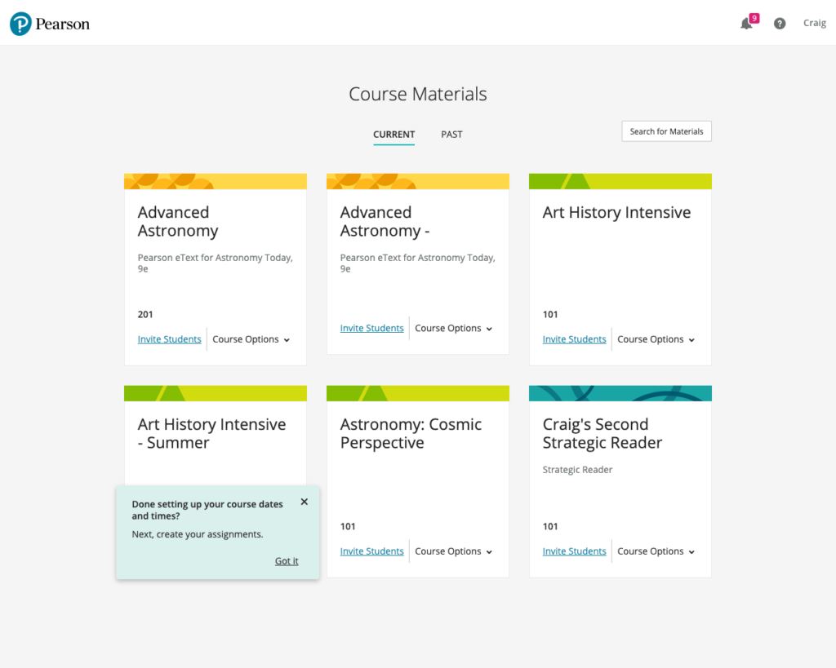Click the Strategic Reader subtitle text
Image resolution: width=836 pixels, height=668 pixels.
[577, 469]
